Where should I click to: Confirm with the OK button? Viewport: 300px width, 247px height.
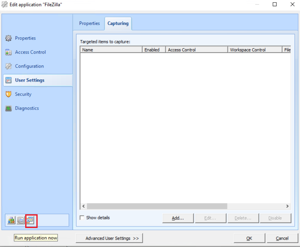pyautogui.click(x=249, y=238)
